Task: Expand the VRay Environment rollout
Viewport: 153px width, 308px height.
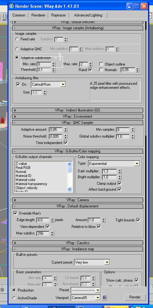Action: pos(77,116)
